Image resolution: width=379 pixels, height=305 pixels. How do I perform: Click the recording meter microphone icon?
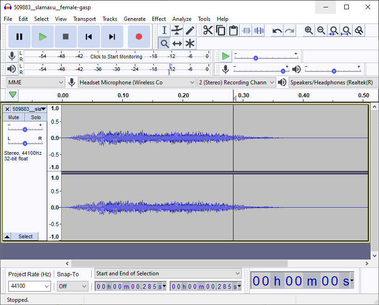click(12, 56)
